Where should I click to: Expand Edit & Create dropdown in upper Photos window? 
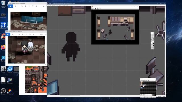44,6
